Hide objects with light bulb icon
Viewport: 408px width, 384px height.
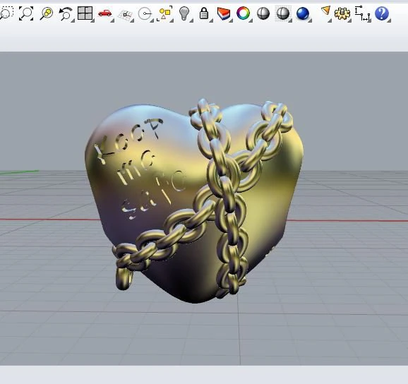[x=184, y=13]
